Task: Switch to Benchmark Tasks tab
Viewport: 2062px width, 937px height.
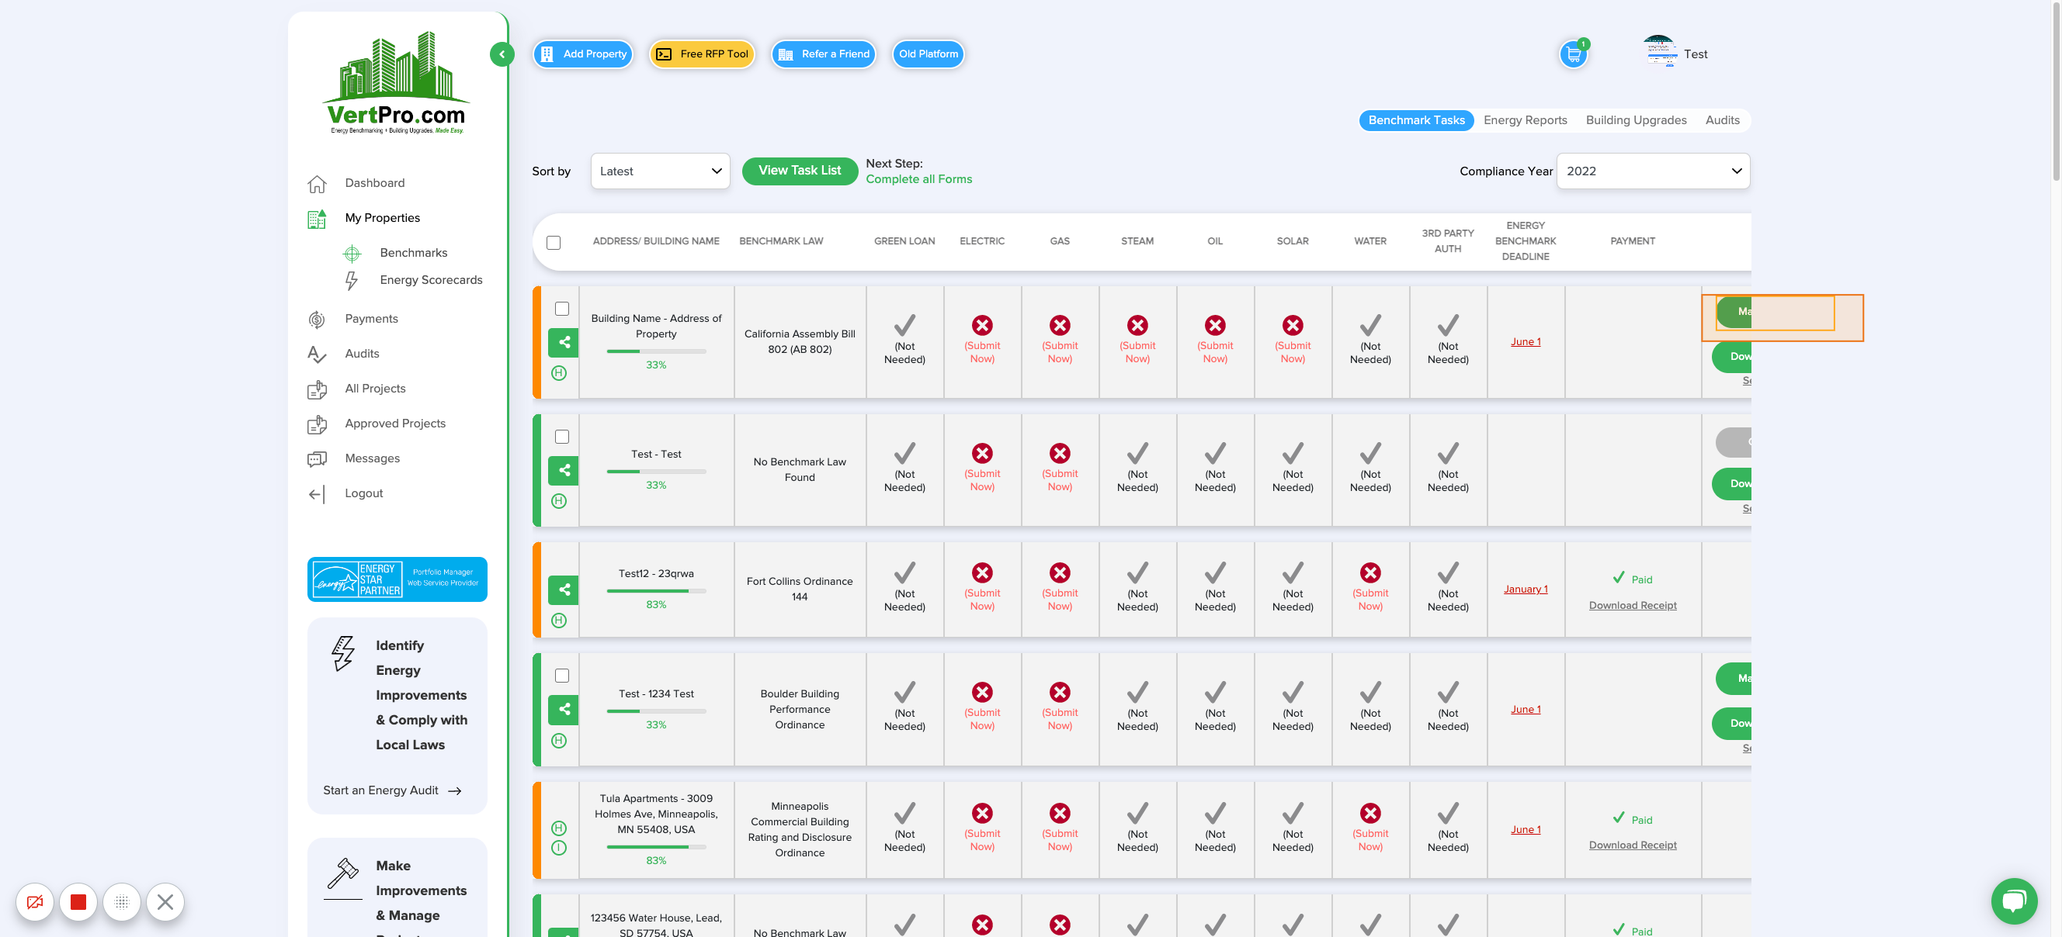Action: (1415, 120)
